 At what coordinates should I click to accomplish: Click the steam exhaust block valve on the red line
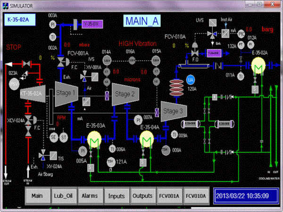coord(26,64)
